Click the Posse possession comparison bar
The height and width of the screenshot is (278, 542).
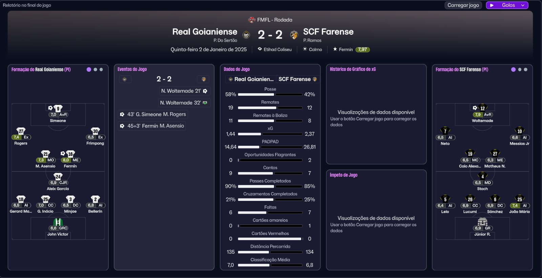tap(270, 94)
